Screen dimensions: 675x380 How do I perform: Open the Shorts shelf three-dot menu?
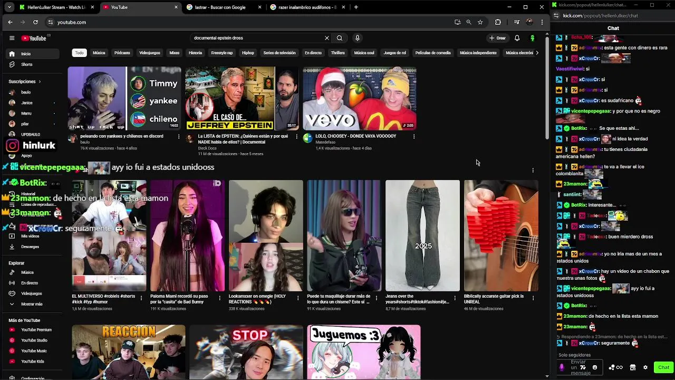click(x=533, y=170)
